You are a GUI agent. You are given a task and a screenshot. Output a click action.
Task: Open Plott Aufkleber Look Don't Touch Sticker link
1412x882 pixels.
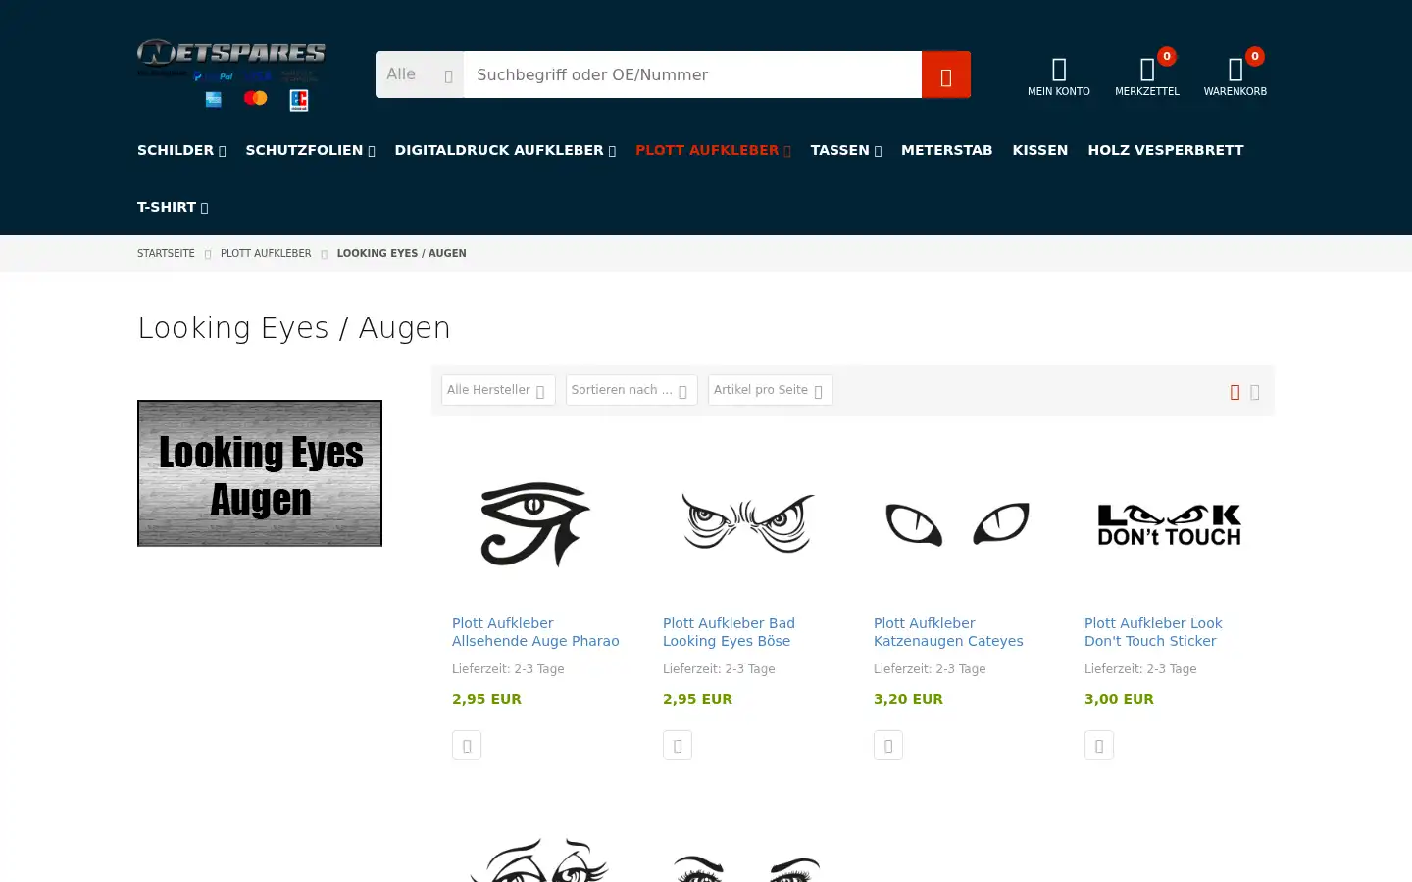(1153, 632)
